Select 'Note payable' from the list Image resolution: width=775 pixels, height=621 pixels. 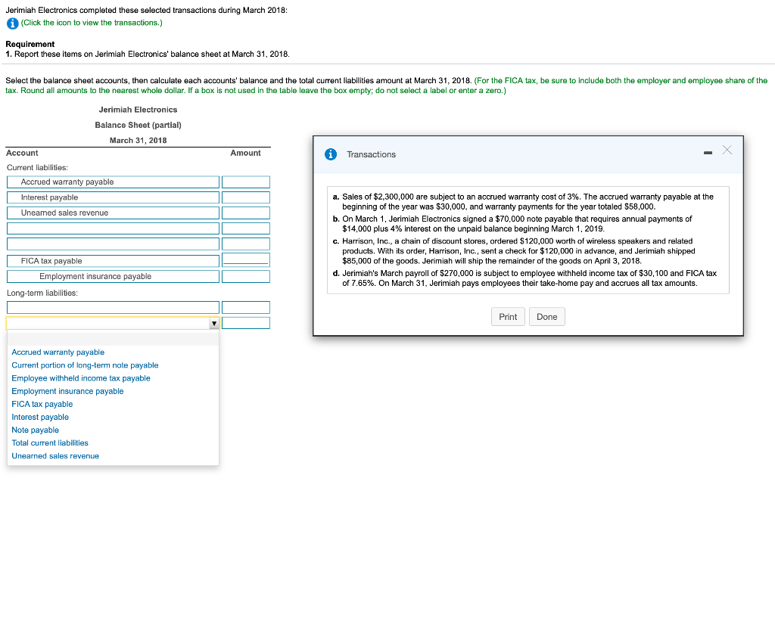[35, 430]
